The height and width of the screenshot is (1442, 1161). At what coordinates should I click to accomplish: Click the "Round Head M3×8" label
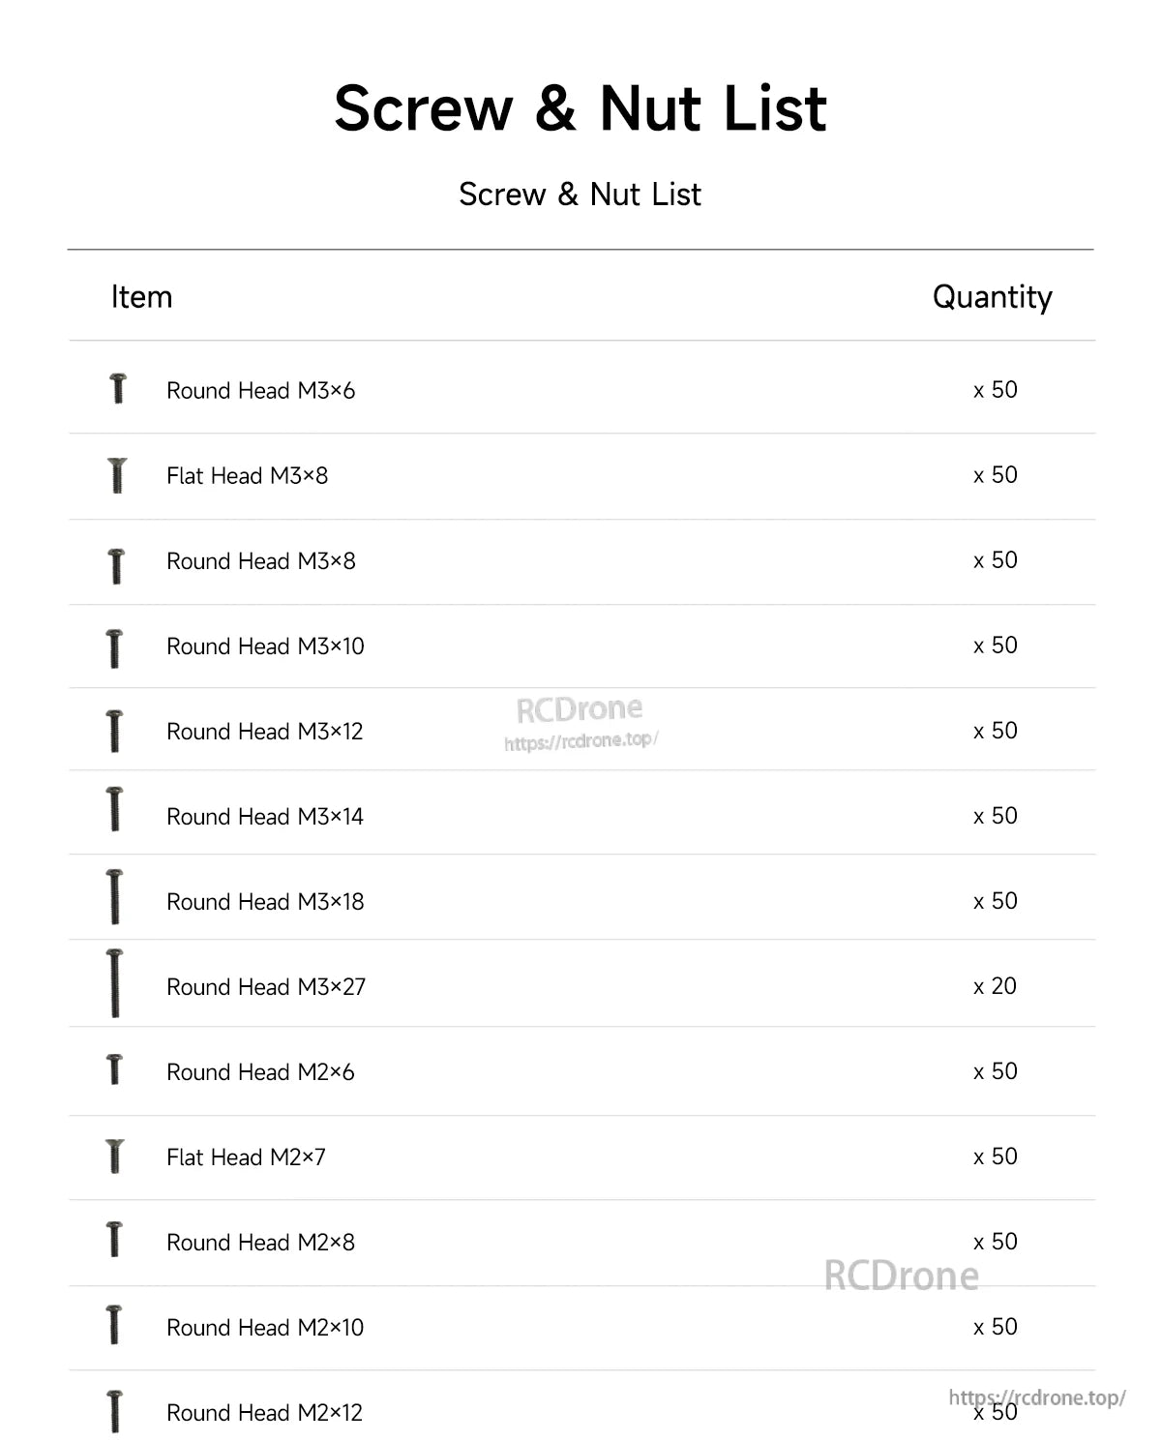(260, 561)
